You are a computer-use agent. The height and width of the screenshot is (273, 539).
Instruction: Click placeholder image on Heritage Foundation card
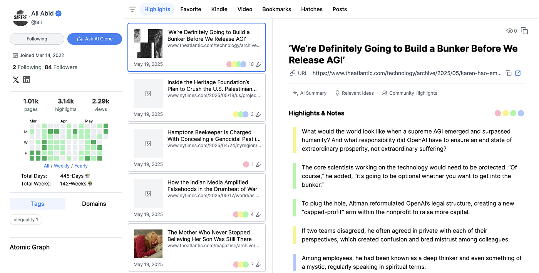point(148,94)
